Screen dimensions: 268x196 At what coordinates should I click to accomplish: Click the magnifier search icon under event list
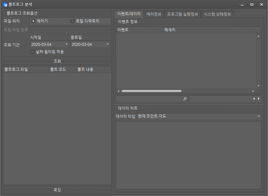(185, 99)
